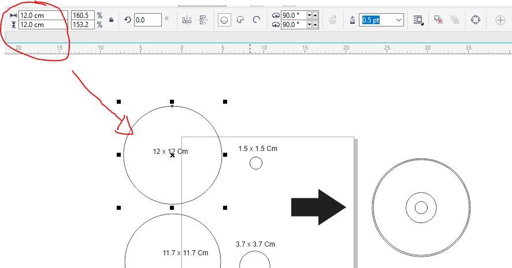Viewport: 512px width, 268px height.
Task: Click the bottom-right selection handle
Action: click(x=225, y=207)
